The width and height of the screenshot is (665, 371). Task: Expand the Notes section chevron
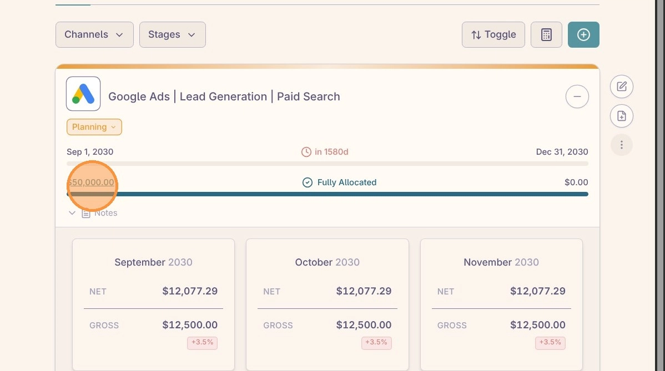tap(72, 213)
